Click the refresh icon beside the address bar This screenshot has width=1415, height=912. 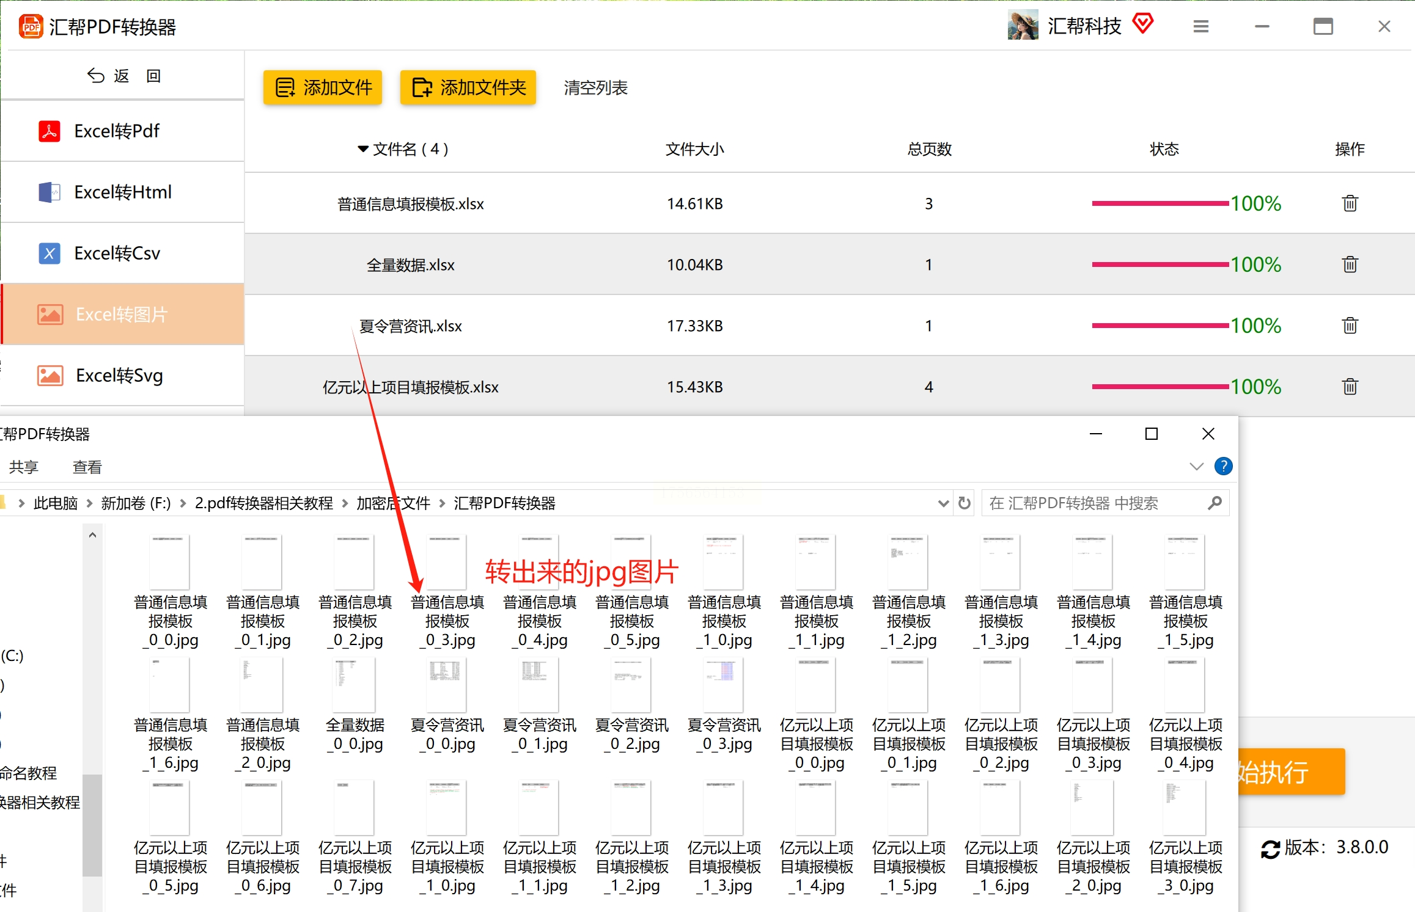tap(965, 503)
